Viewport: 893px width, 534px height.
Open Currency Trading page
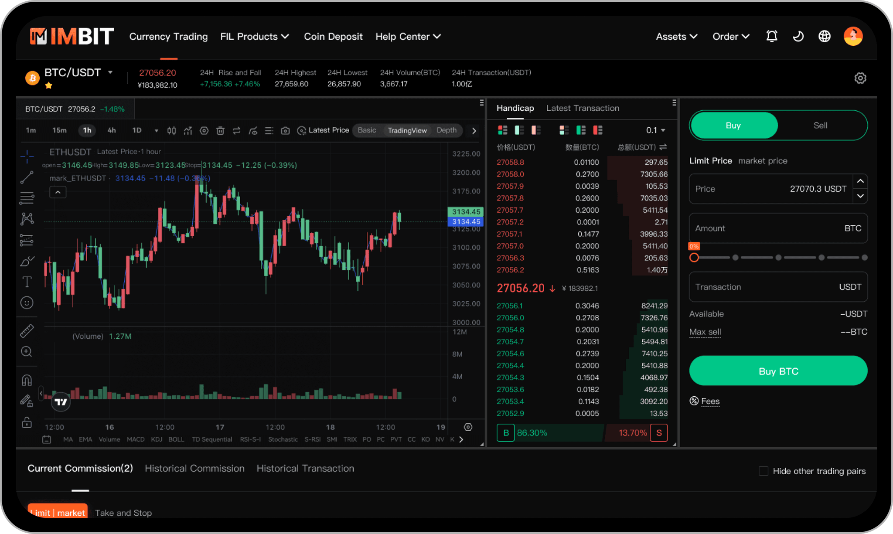coord(168,37)
